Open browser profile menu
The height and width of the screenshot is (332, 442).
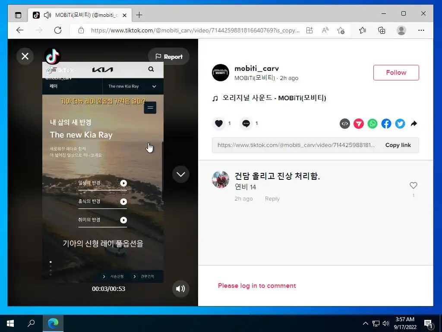click(x=401, y=30)
